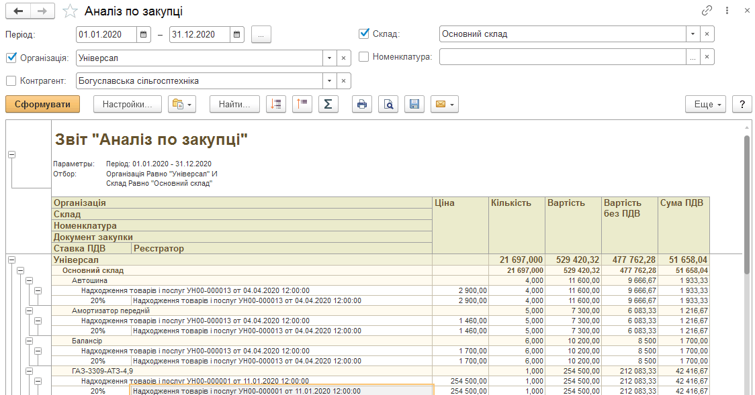Clear the Склад field
The height and width of the screenshot is (395, 755).
707,34
